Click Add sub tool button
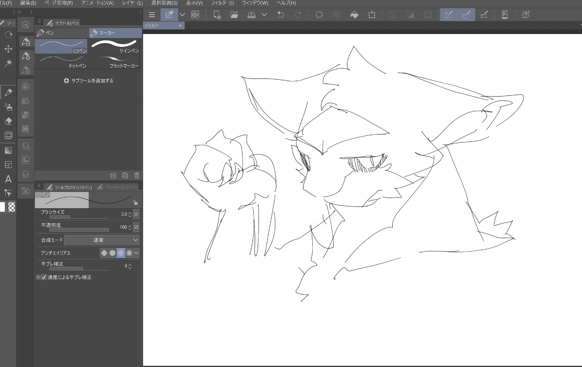Viewport: 582px width, 367px height. (89, 81)
